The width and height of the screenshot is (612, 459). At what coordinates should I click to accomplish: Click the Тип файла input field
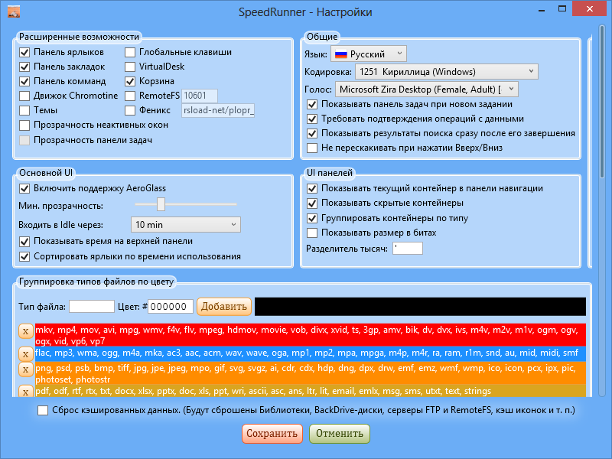92,307
